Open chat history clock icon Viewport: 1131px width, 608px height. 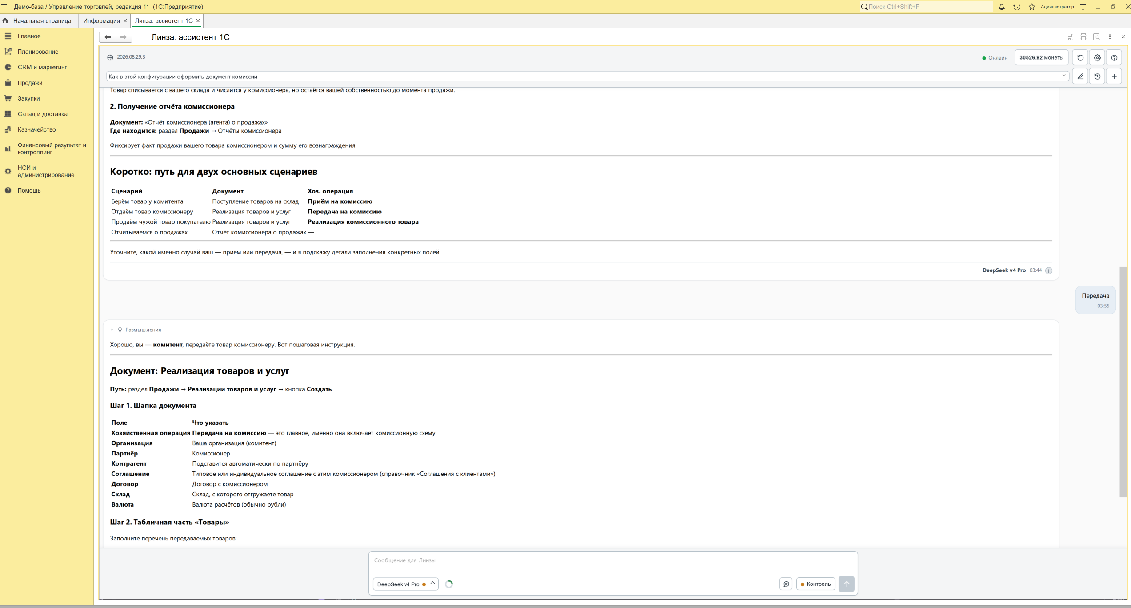[x=1097, y=77]
